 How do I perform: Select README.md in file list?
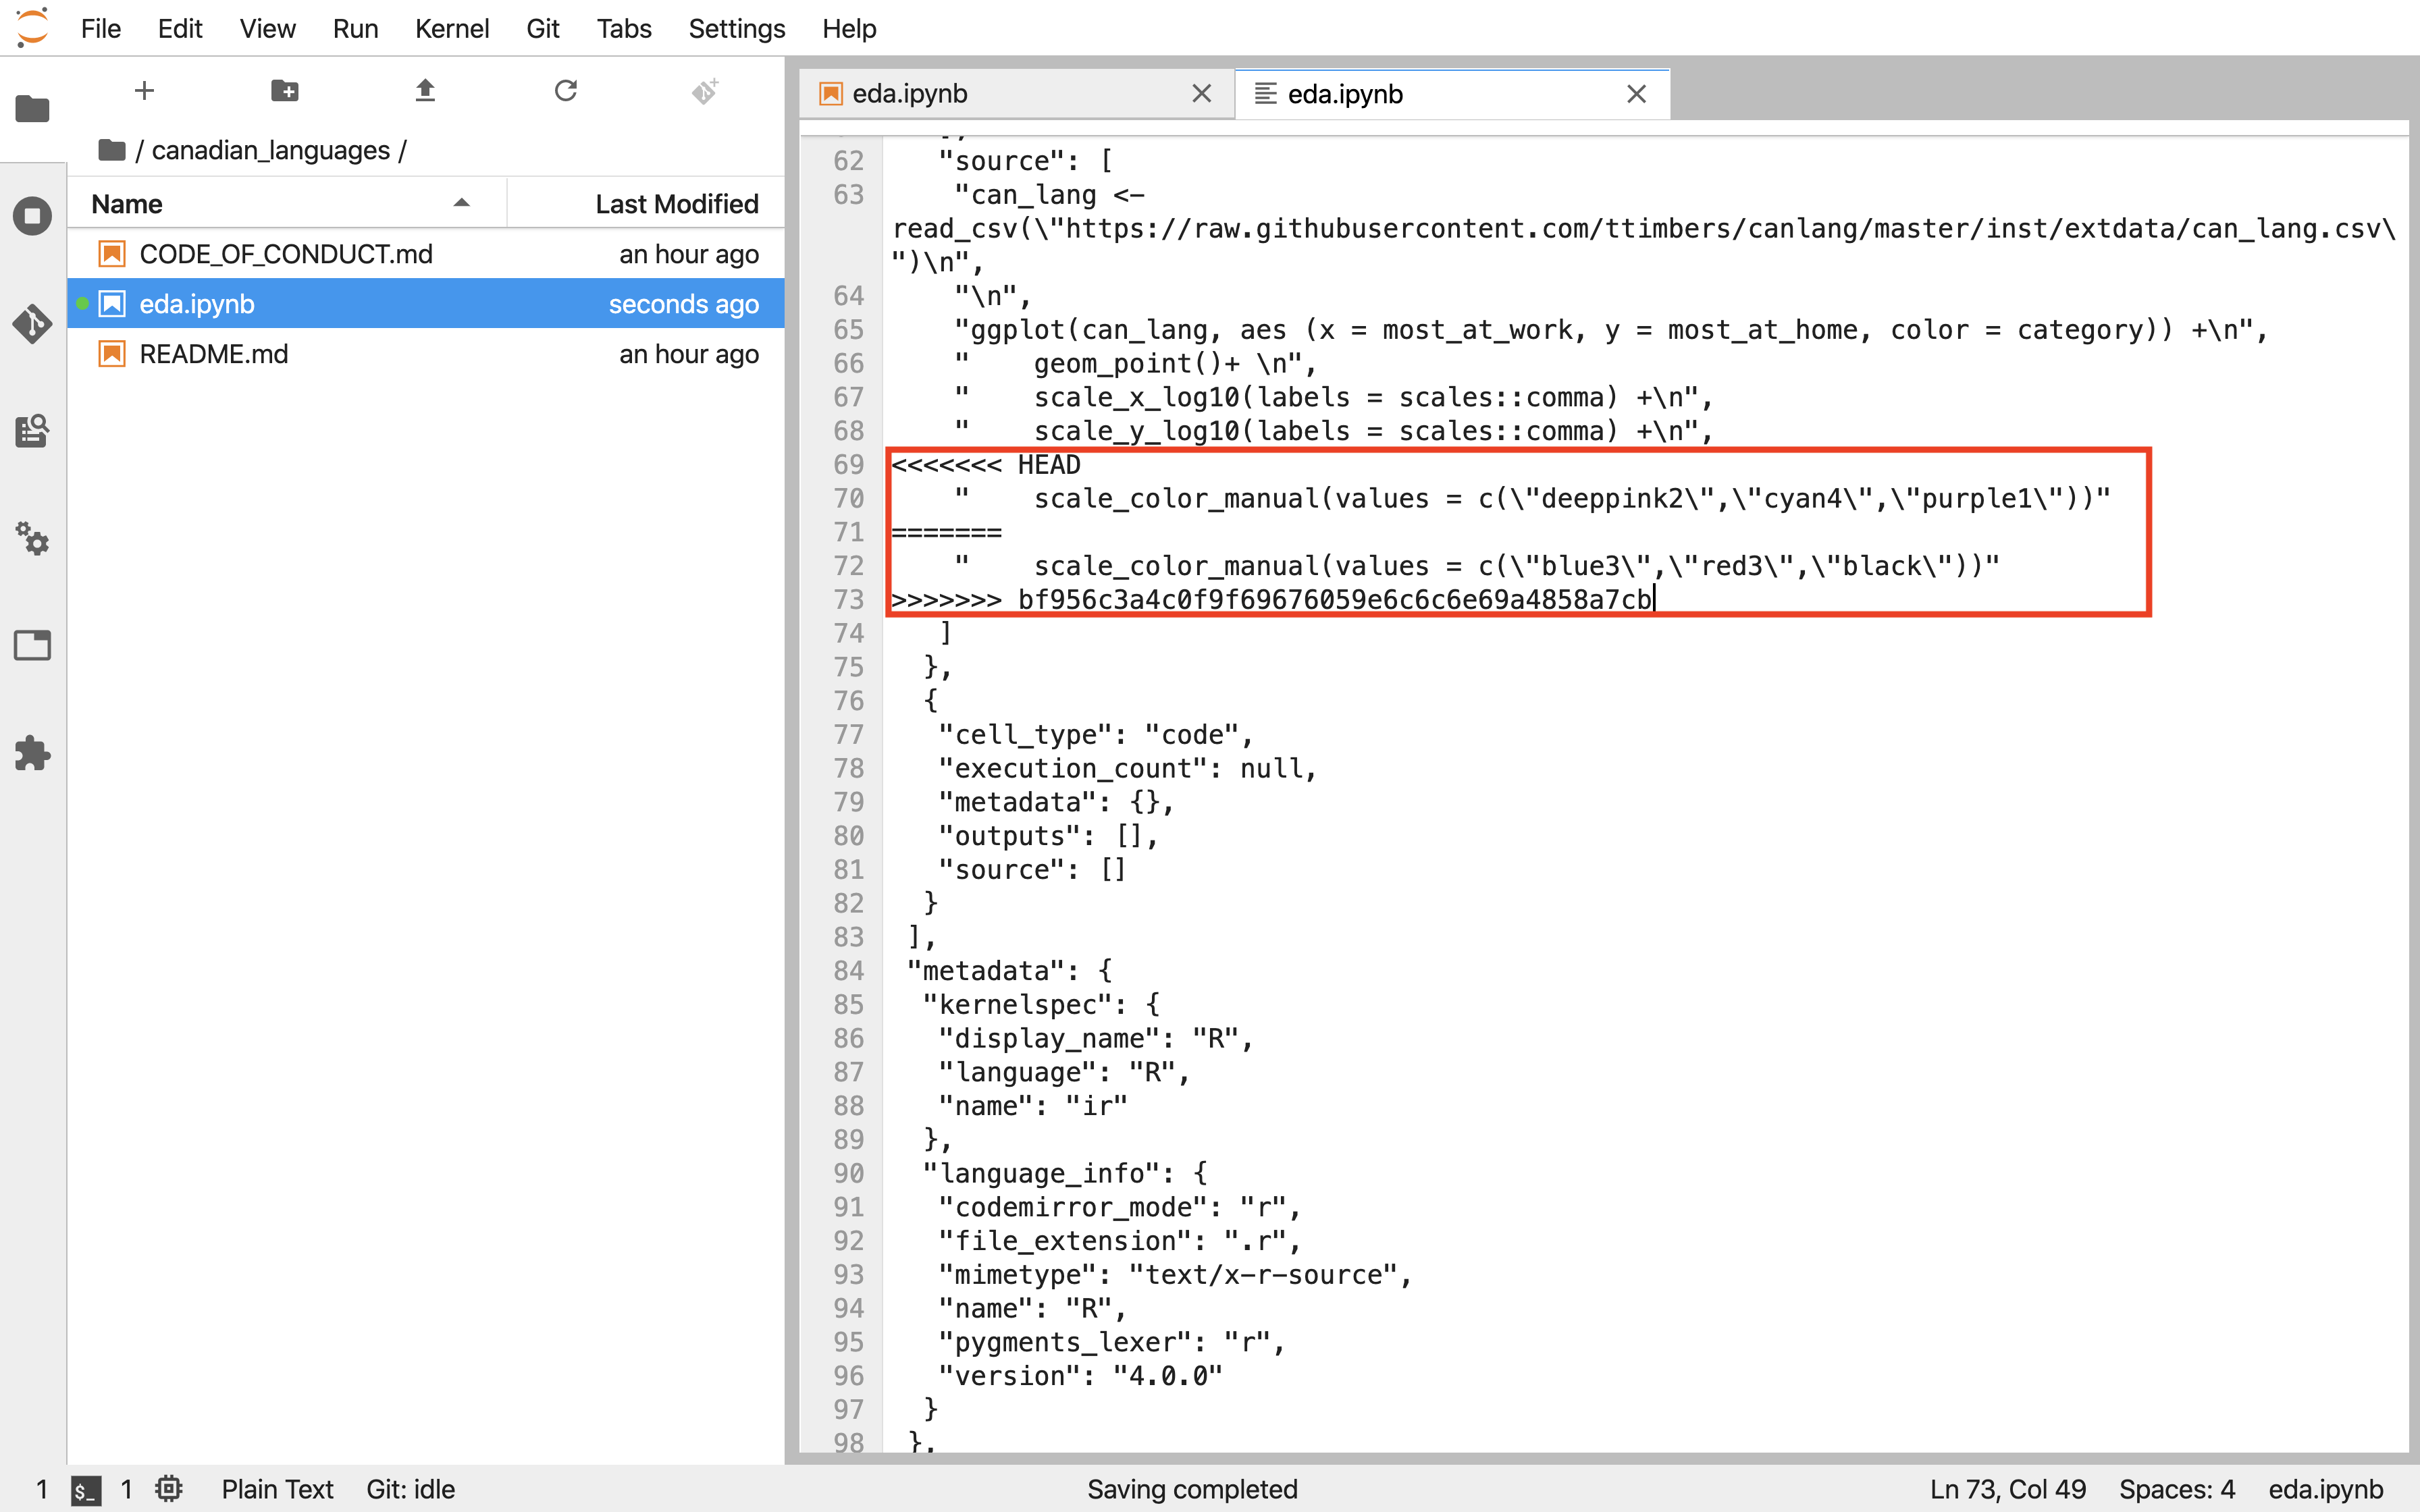click(426, 354)
